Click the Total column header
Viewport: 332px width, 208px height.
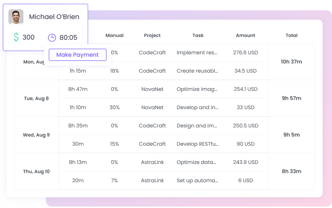click(x=291, y=35)
